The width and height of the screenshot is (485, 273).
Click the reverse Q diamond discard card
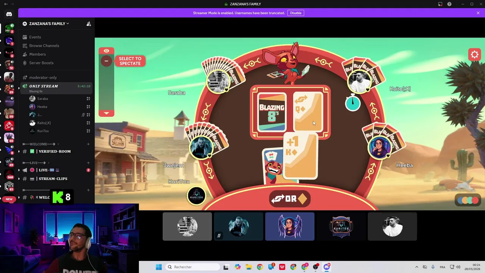point(308,112)
